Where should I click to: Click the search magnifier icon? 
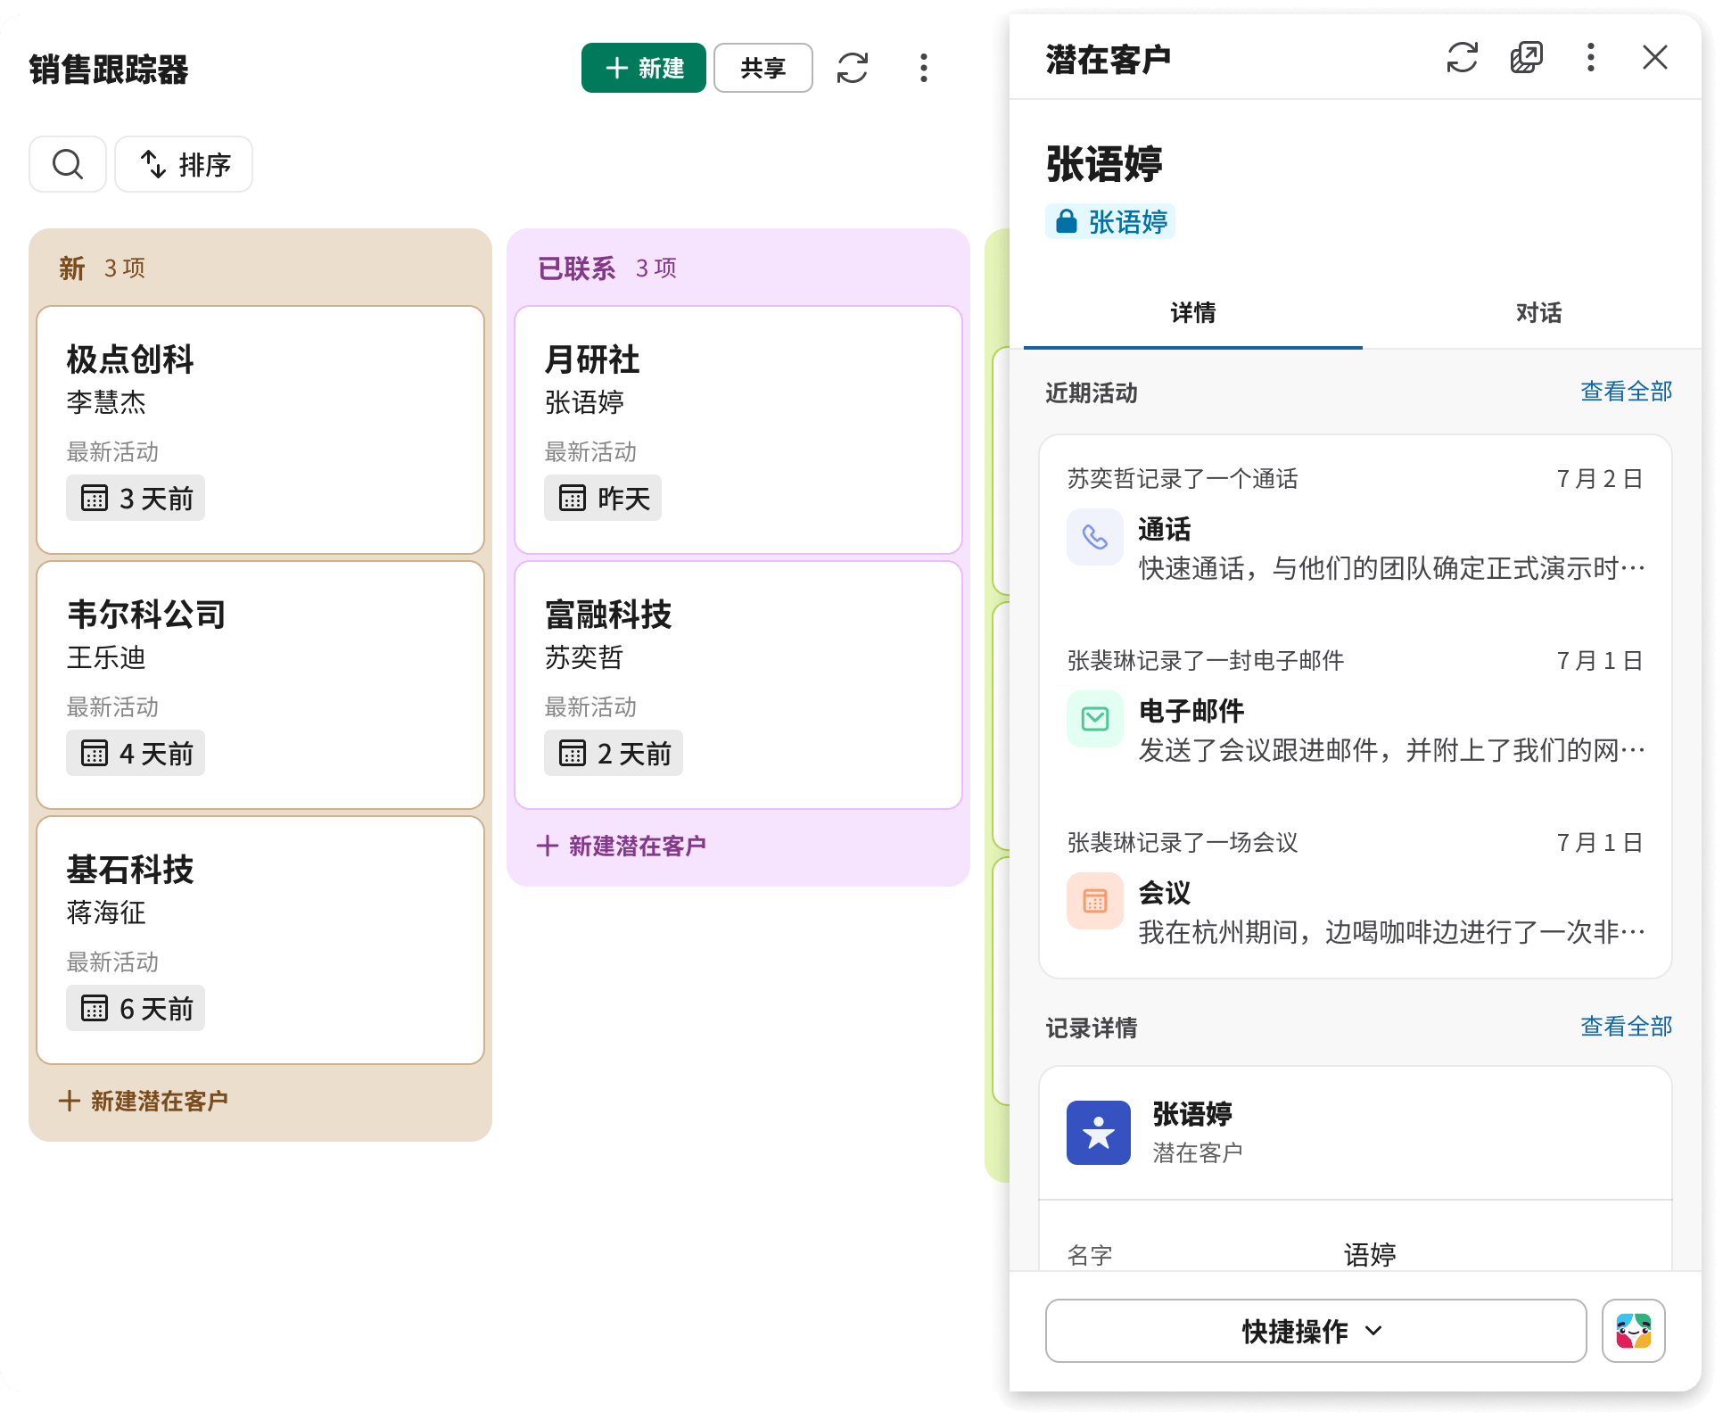coord(68,164)
